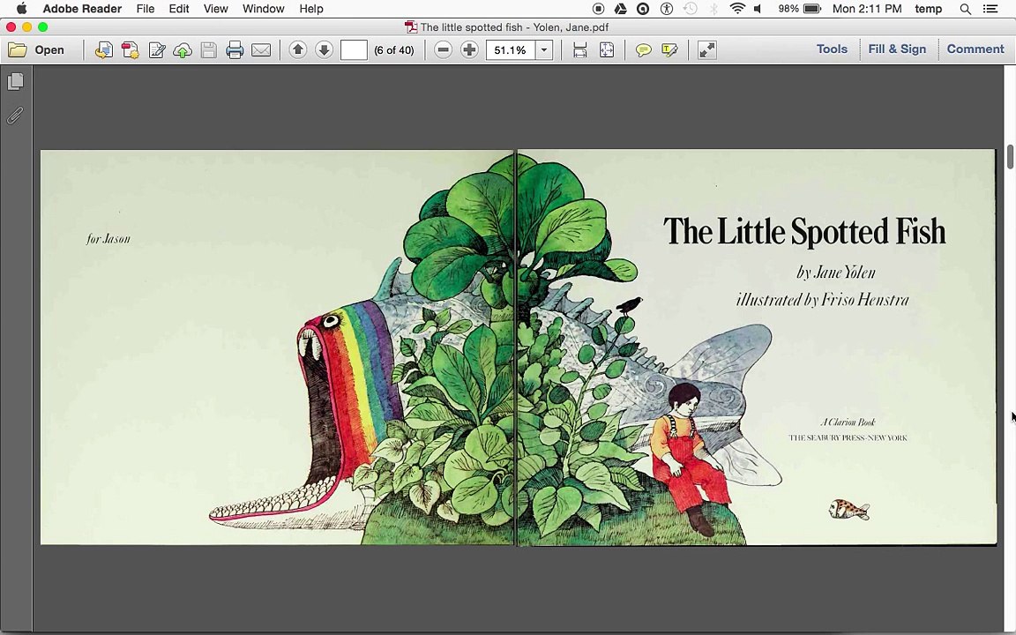Open the Apple menu
1016x635 pixels.
(21, 9)
